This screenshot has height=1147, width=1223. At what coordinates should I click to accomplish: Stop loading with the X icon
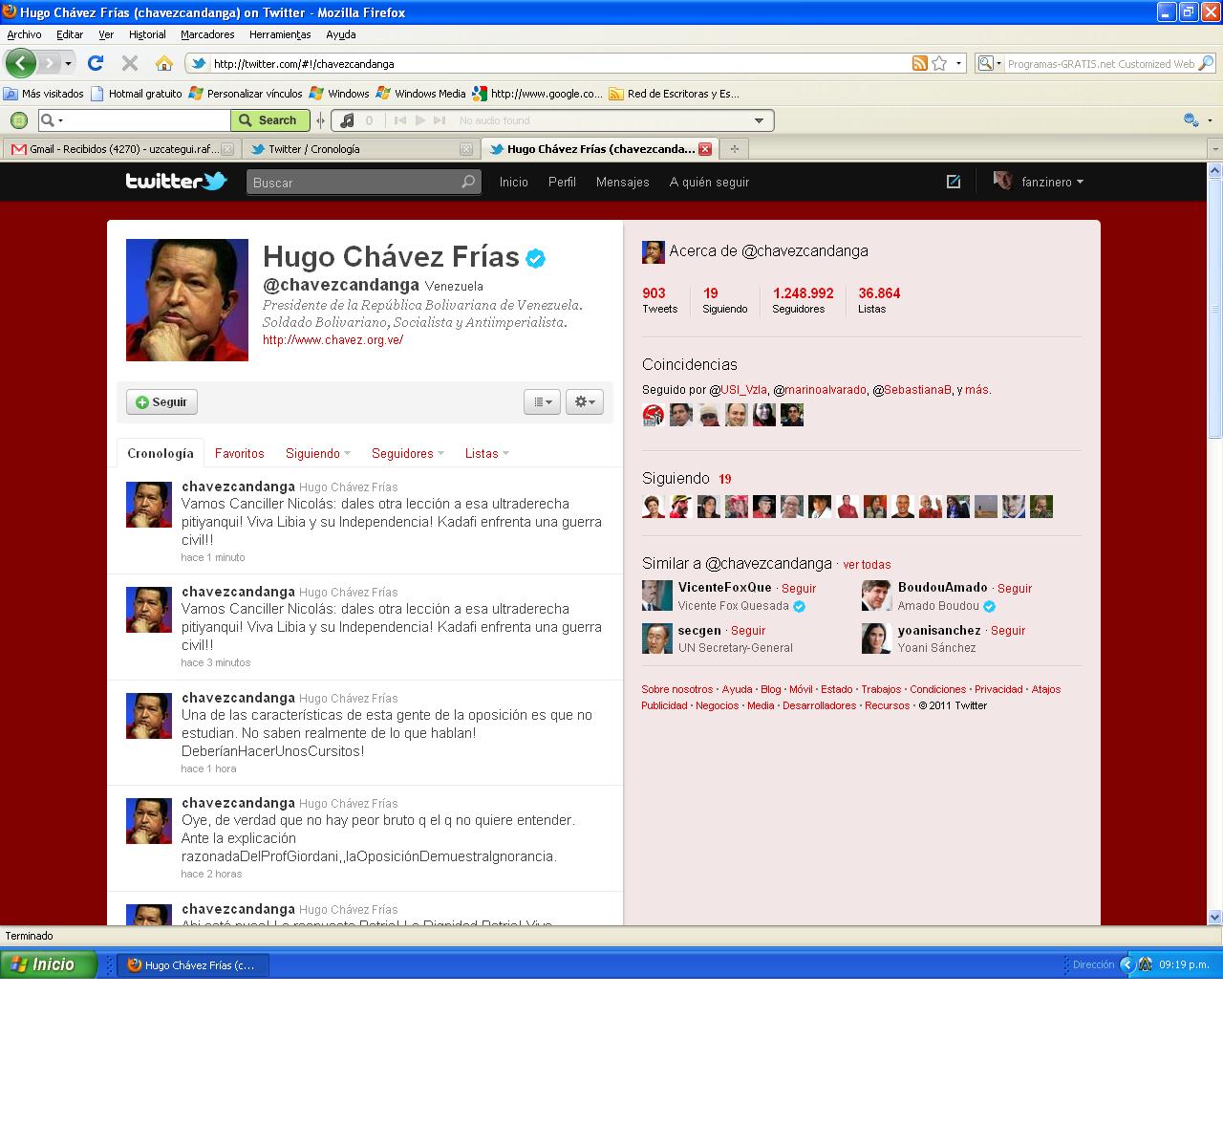[130, 63]
